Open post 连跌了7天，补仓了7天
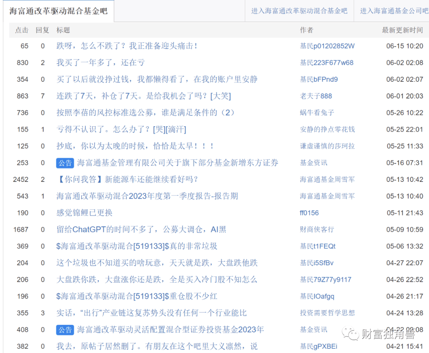429x353 pixels. [x=144, y=96]
